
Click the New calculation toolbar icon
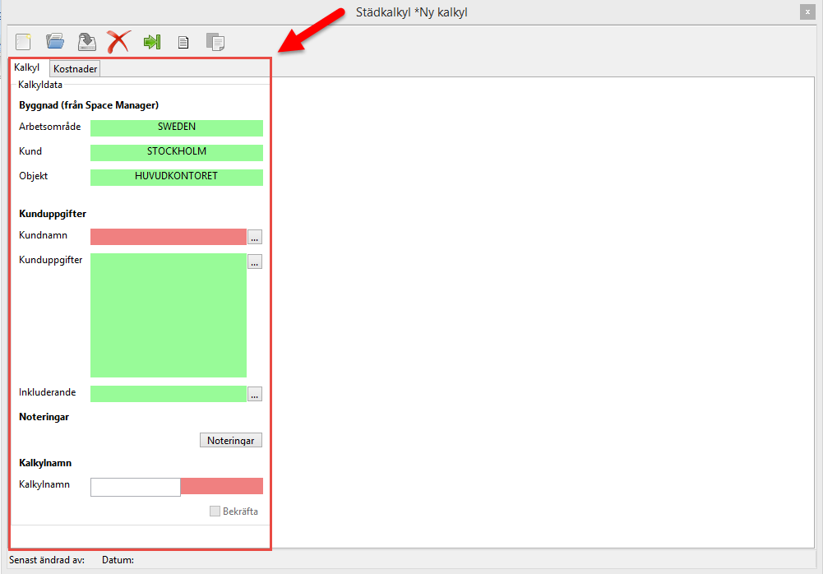[23, 41]
